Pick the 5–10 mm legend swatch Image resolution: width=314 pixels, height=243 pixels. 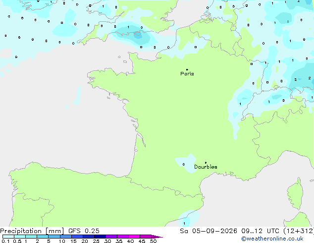click(54, 237)
